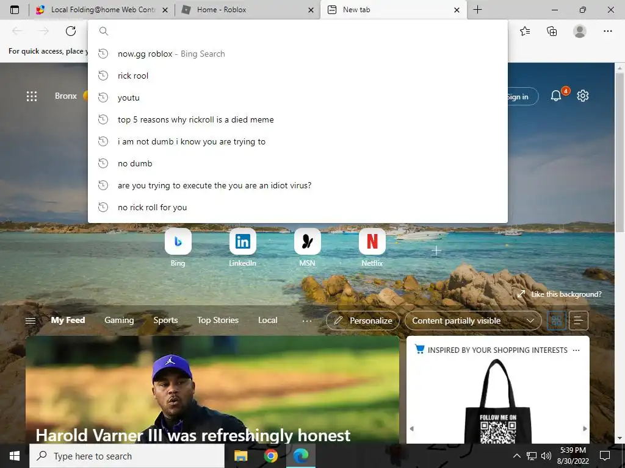Show more feed categories ellipsis
625x468 pixels.
pos(307,321)
